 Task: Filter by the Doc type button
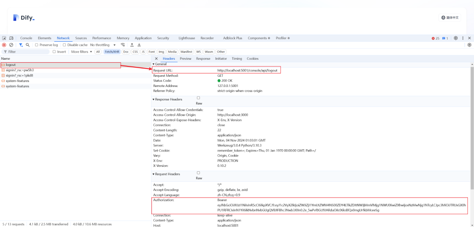tap(126, 52)
